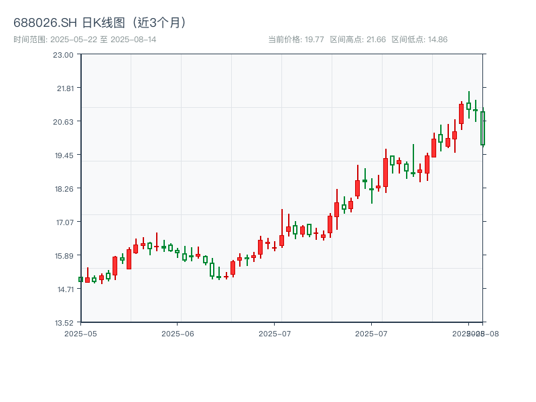Click the green candle reaching the period high
Viewport: 536px width, 402px height.
tap(468, 105)
